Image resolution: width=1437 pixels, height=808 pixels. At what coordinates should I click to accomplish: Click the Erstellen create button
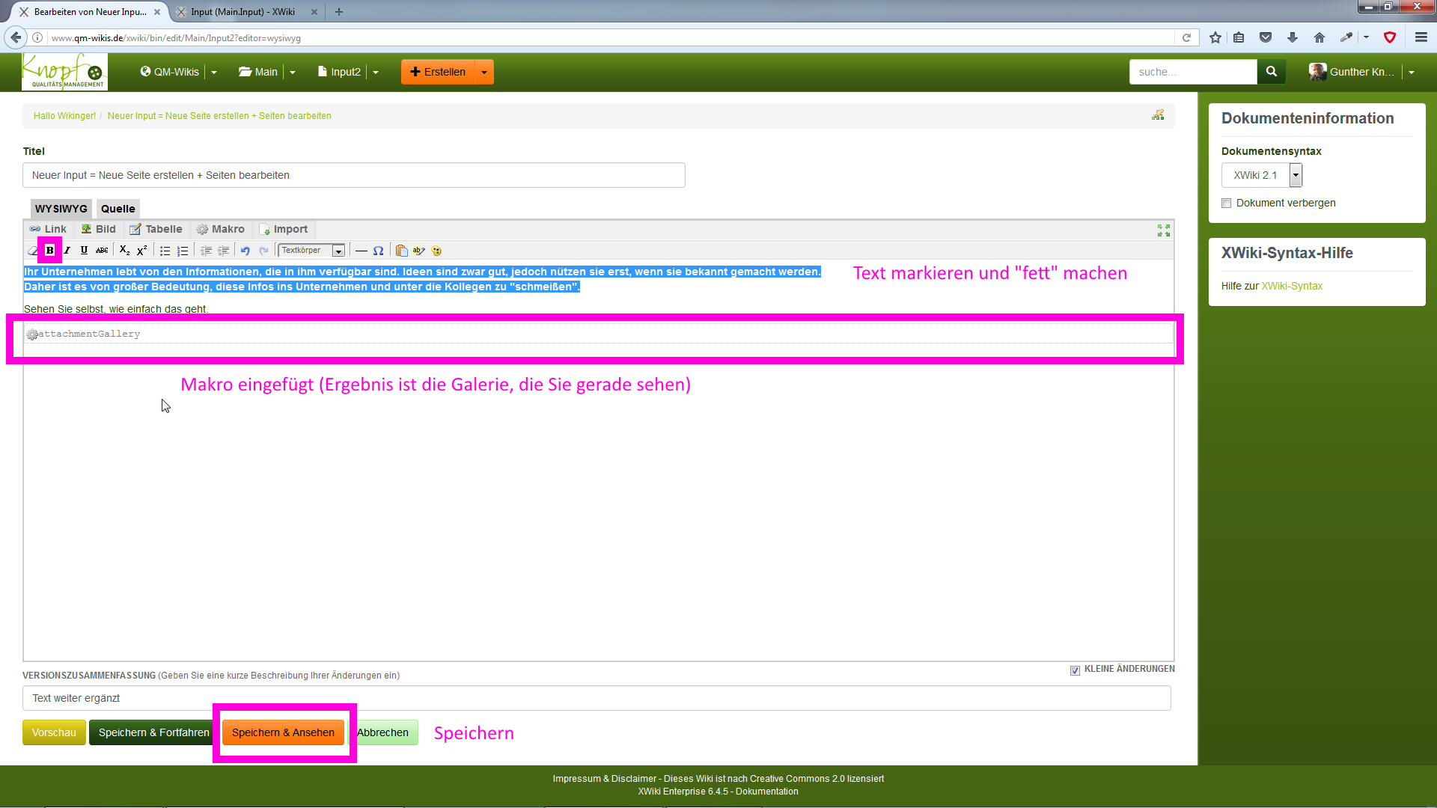click(x=438, y=73)
